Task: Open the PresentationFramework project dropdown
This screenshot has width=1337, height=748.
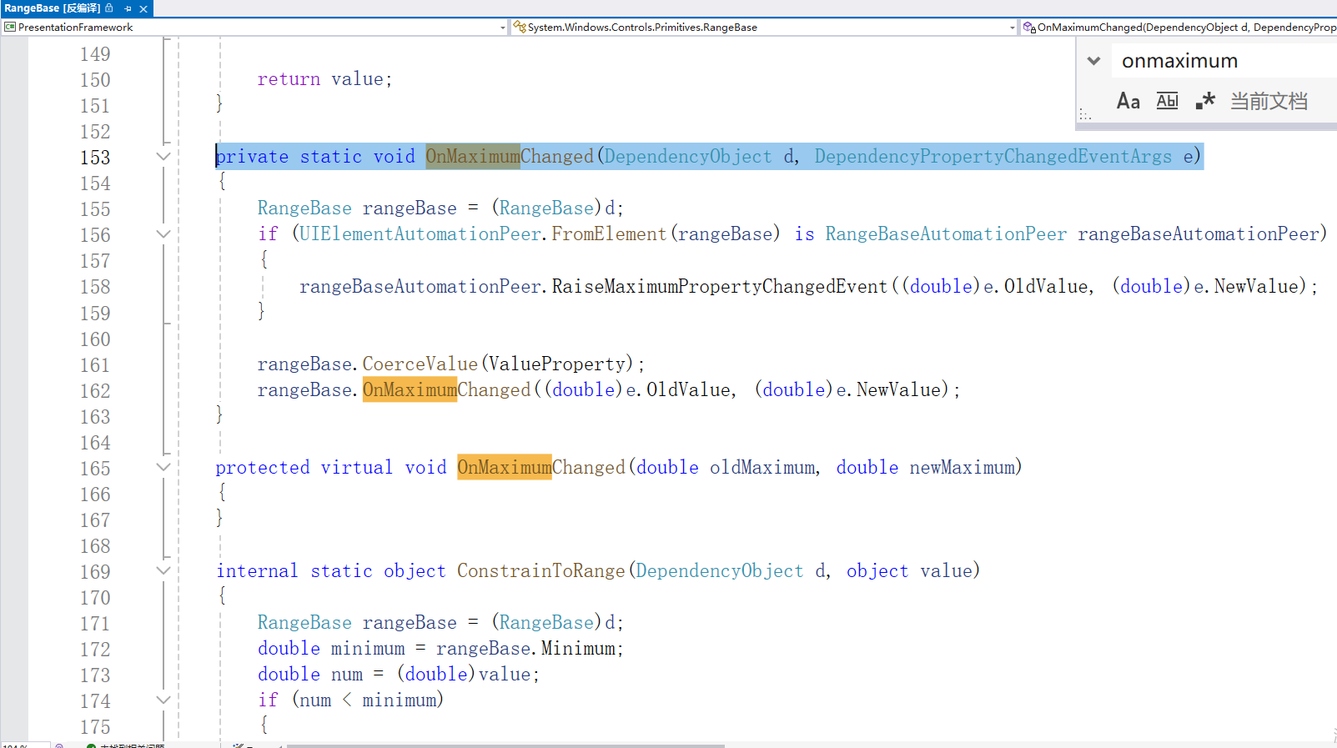Action: tap(502, 28)
